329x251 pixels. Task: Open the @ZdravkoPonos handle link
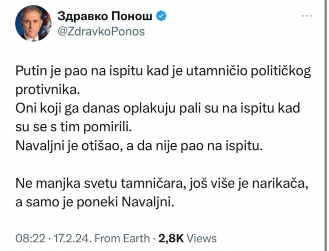pos(102,32)
